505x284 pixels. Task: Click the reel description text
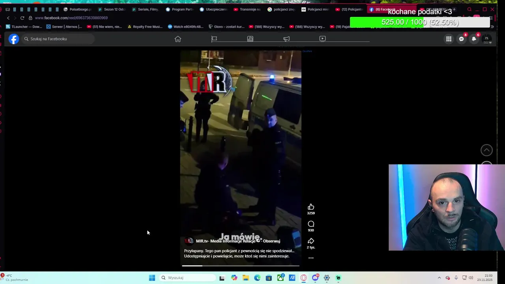(x=239, y=253)
